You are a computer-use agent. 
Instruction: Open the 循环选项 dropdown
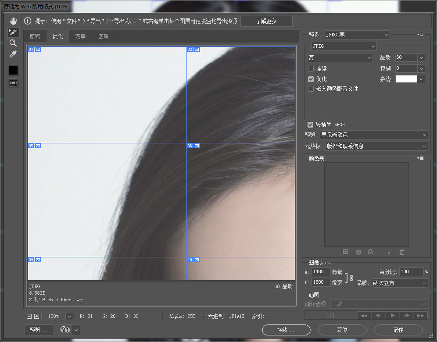[379, 304]
